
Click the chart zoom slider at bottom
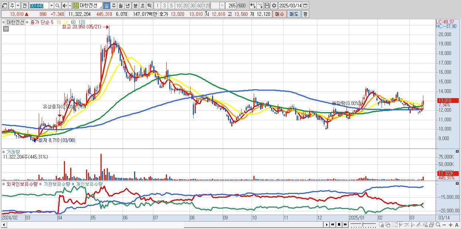(363, 225)
